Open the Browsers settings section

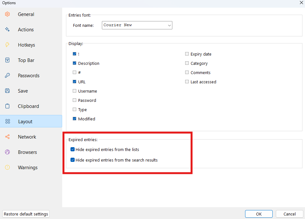point(31,152)
